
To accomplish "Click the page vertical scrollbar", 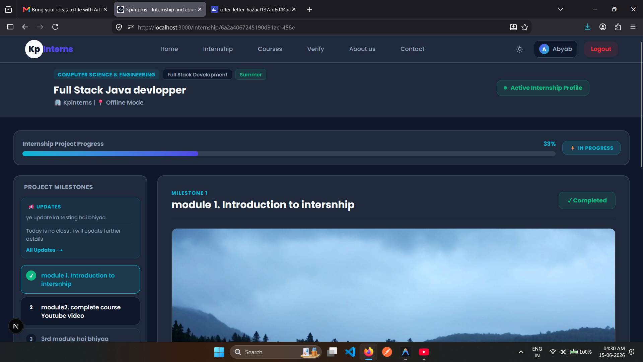I will 641,105.
